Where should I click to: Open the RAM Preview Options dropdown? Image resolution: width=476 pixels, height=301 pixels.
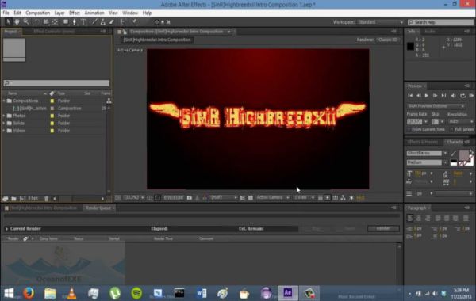point(436,106)
